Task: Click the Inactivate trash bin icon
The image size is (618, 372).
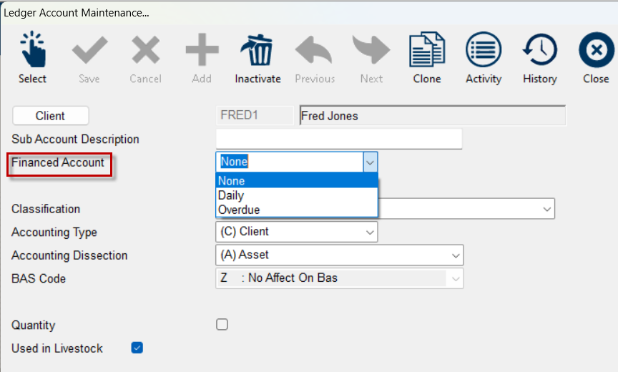Action: (257, 49)
